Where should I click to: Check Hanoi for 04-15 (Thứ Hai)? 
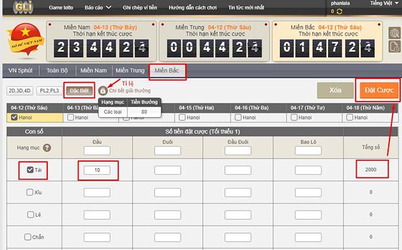(x=182, y=117)
